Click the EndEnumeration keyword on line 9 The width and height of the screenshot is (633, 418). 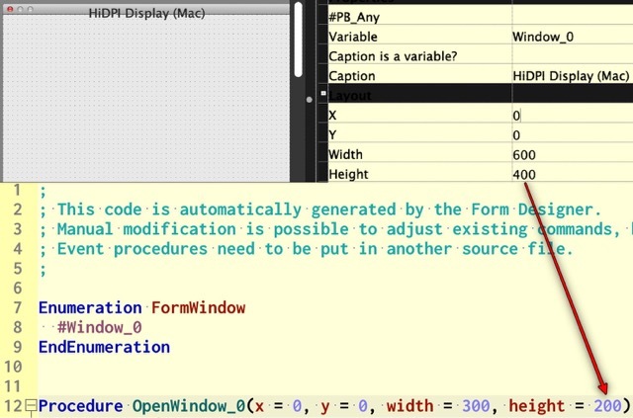point(104,347)
